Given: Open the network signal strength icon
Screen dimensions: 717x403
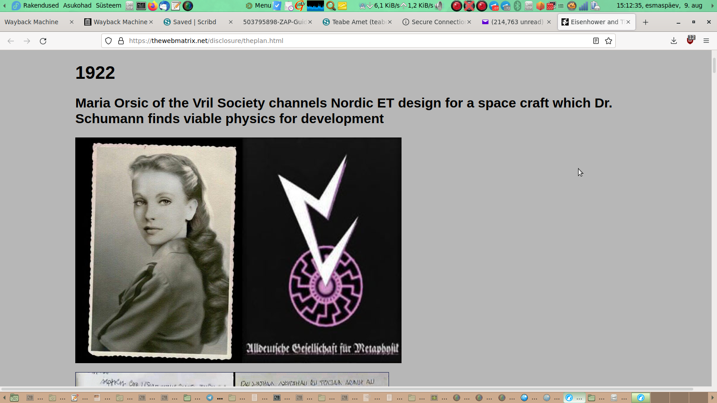Looking at the screenshot, I should (583, 6).
